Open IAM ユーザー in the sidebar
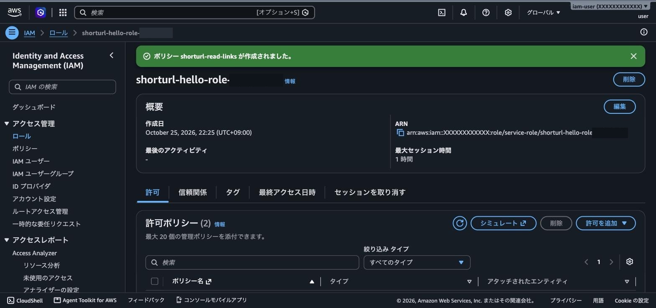 click(x=31, y=161)
